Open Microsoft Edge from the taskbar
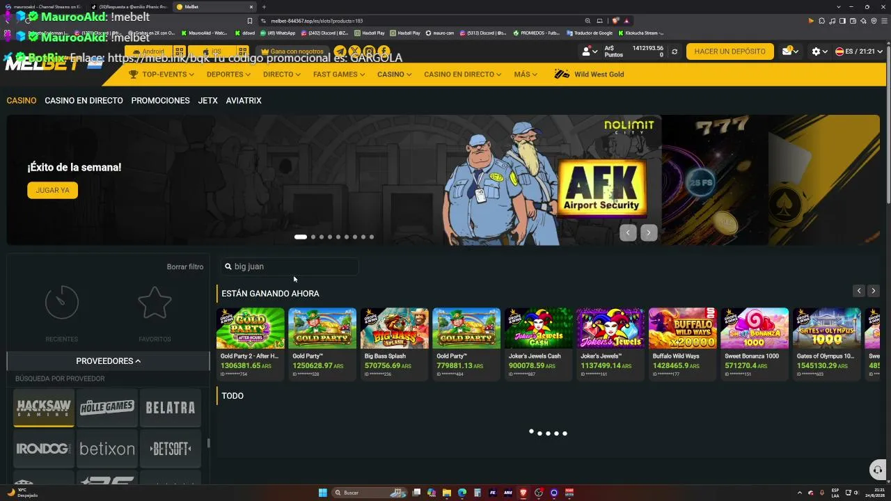The image size is (891, 501). click(462, 493)
